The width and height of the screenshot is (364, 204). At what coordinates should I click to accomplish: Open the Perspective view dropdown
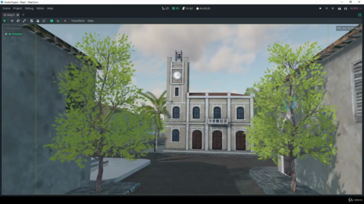[x=13, y=28]
